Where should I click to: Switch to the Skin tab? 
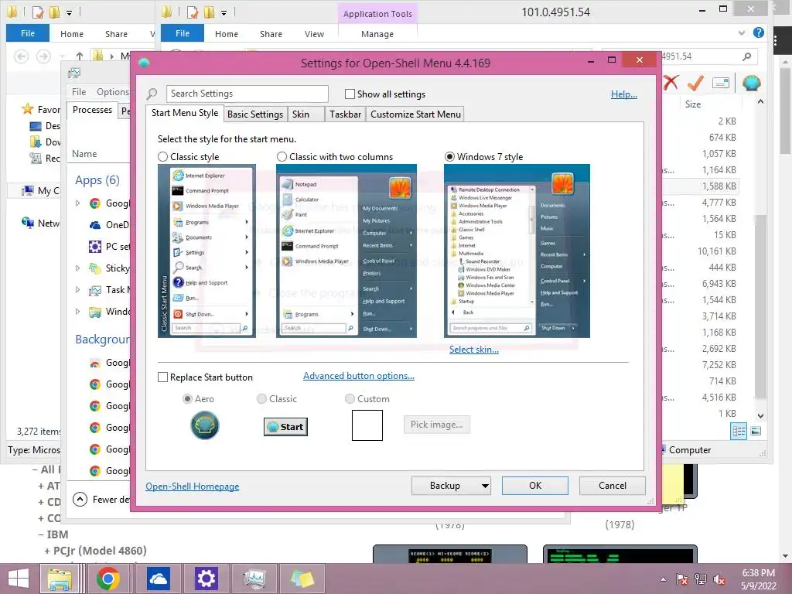tap(301, 114)
